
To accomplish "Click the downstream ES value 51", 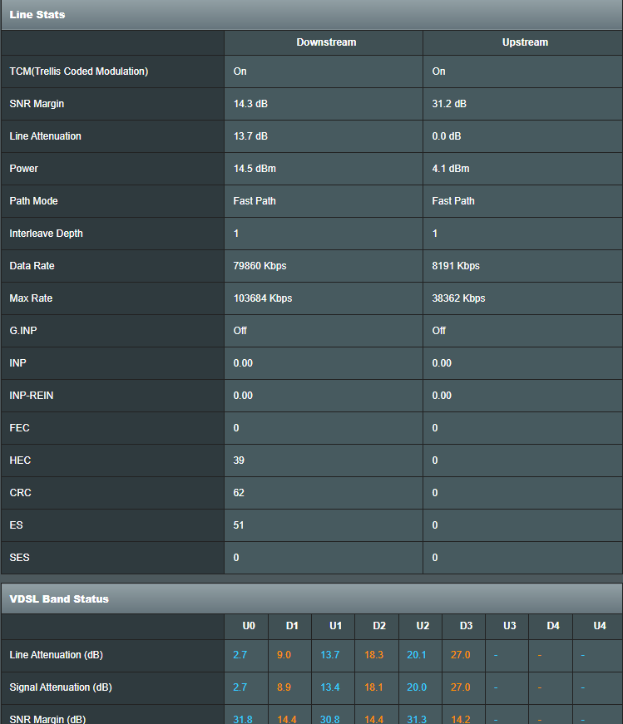I will tap(239, 525).
